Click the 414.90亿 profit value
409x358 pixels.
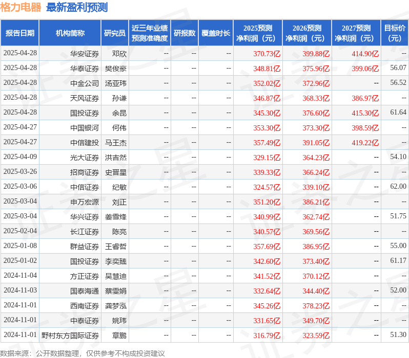click(365, 54)
